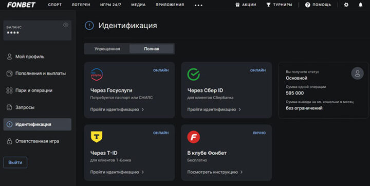
Task: Open the МЕДИА menu item
Action: click(138, 5)
